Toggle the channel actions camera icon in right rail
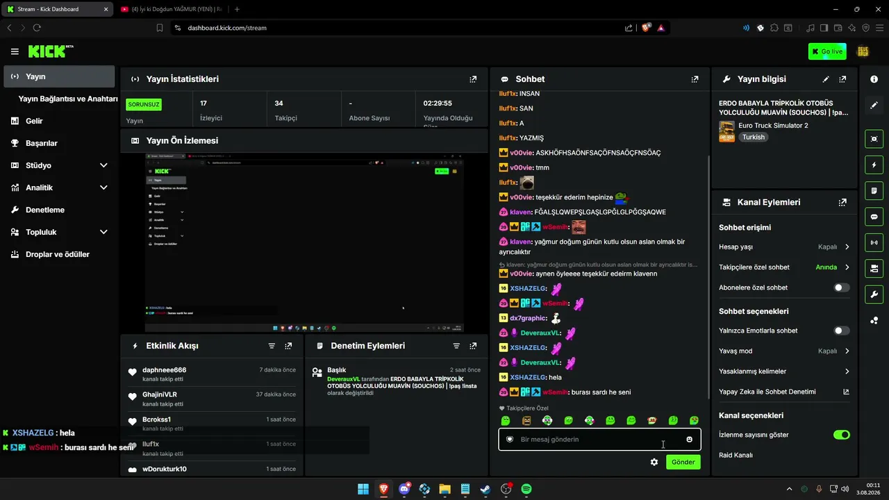The height and width of the screenshot is (500, 889). [874, 268]
